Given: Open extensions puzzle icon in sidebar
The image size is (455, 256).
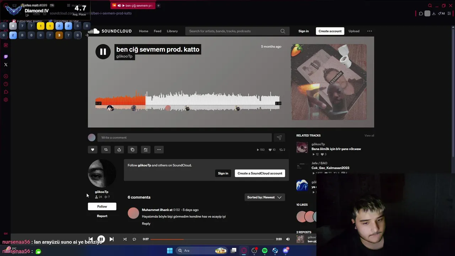Looking at the screenshot, I should (x=6, y=92).
